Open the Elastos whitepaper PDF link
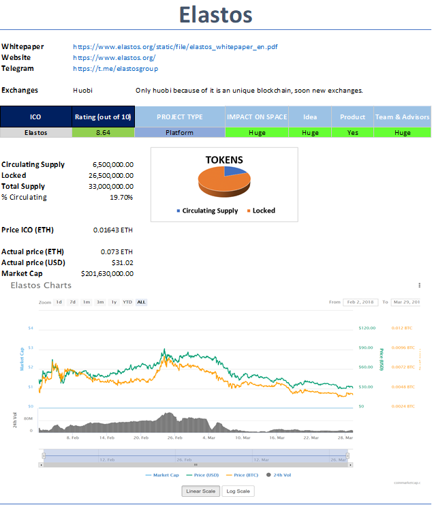 175,47
